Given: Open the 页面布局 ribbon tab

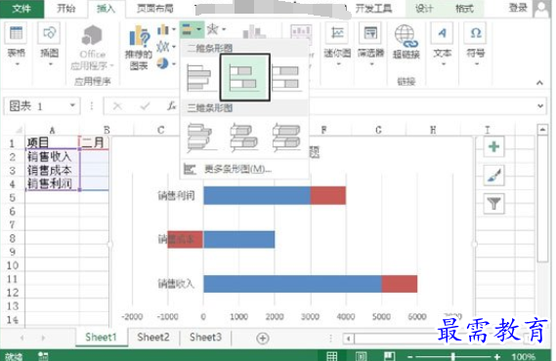Looking at the screenshot, I should tap(155, 8).
